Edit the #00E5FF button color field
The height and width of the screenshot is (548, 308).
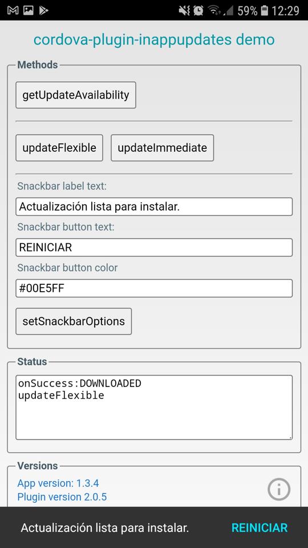click(x=154, y=288)
